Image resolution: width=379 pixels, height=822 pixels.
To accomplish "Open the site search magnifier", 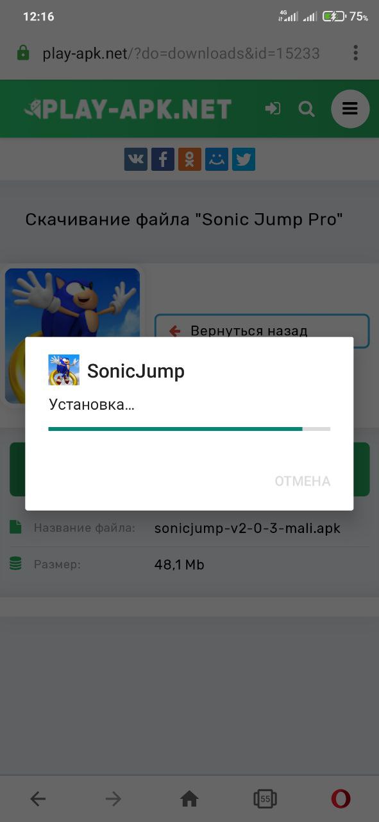I will [307, 109].
